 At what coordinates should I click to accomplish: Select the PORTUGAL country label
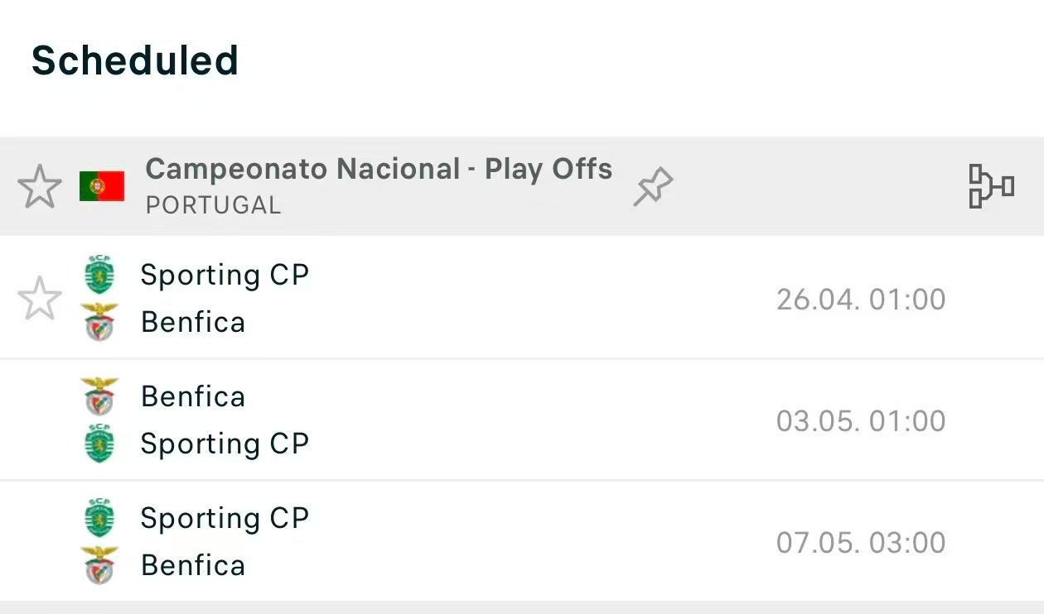[213, 205]
